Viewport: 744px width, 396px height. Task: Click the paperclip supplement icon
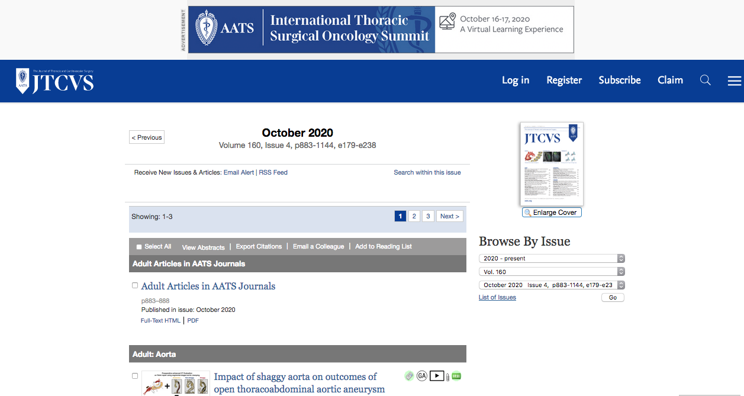pos(447,376)
